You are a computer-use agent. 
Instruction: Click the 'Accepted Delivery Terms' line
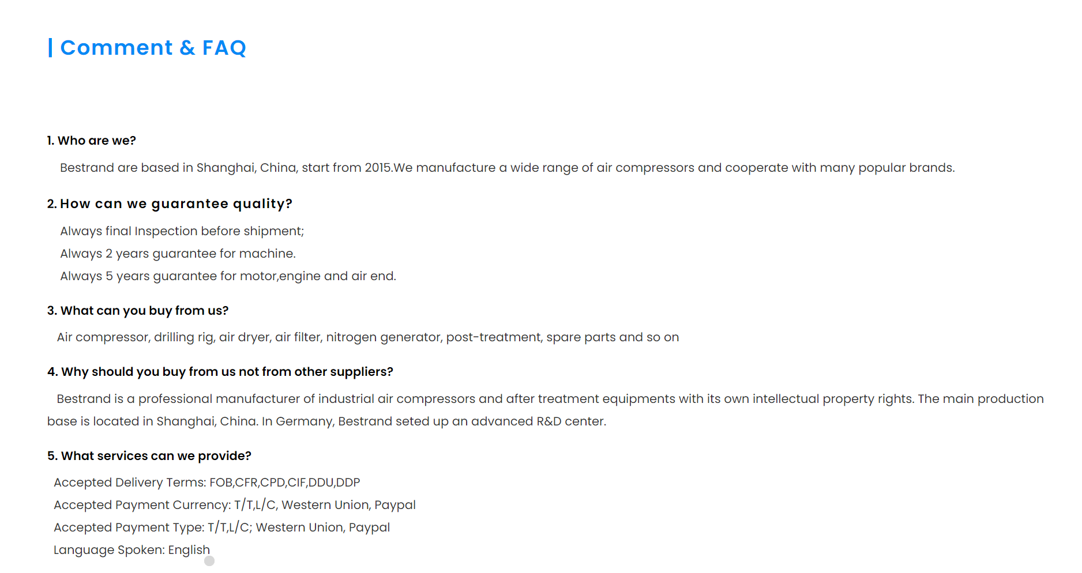[x=207, y=482]
